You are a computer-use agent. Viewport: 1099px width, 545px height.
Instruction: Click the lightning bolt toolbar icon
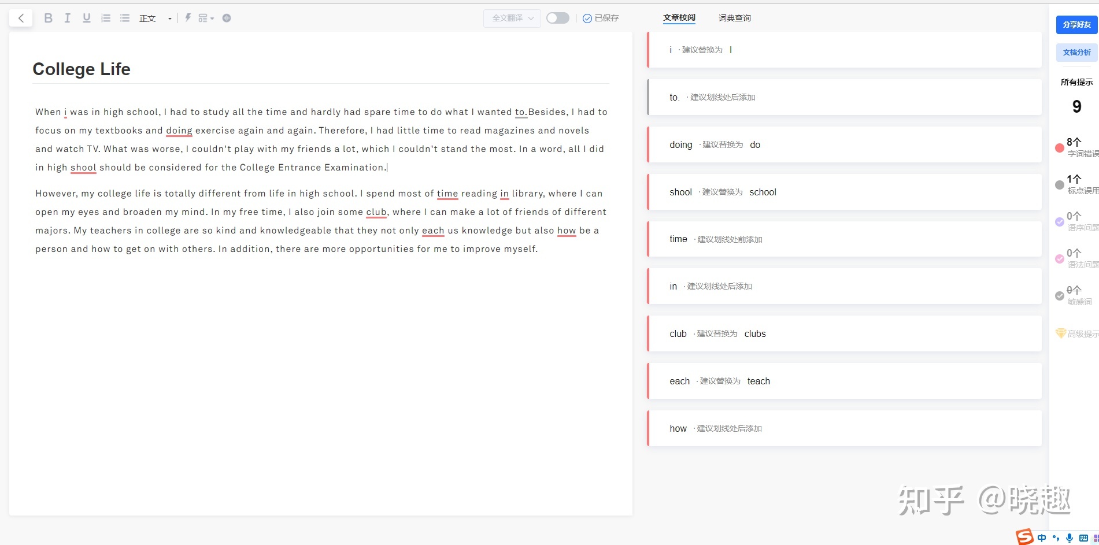188,18
